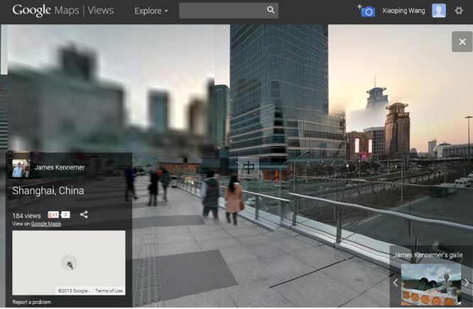The width and height of the screenshot is (473, 309).
Task: Click the street view marker on mini map
Action: 69,264
